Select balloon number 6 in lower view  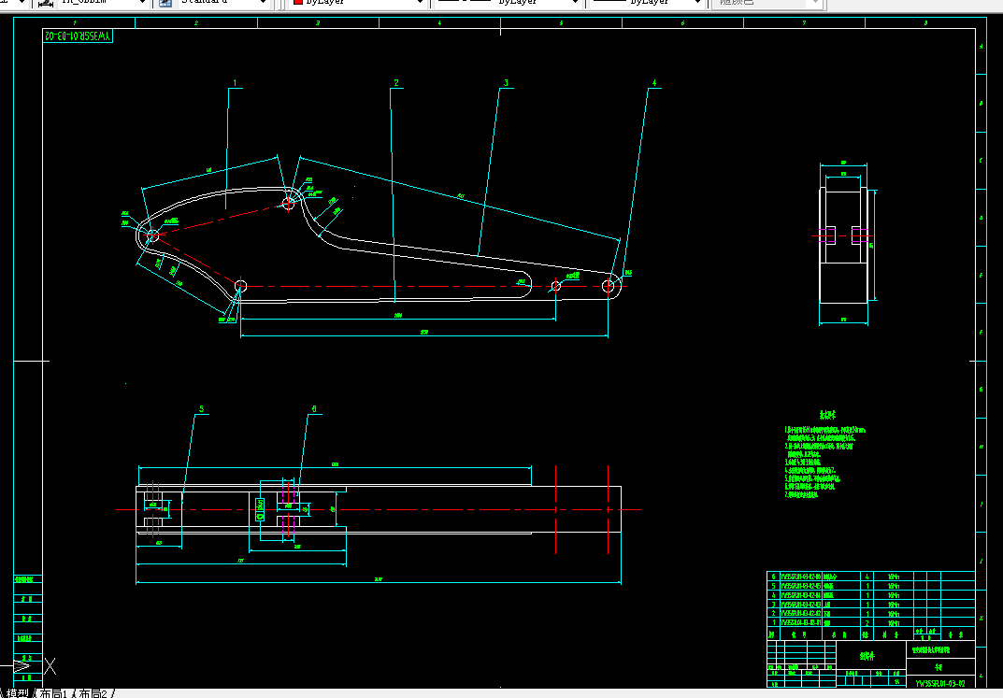(x=314, y=409)
